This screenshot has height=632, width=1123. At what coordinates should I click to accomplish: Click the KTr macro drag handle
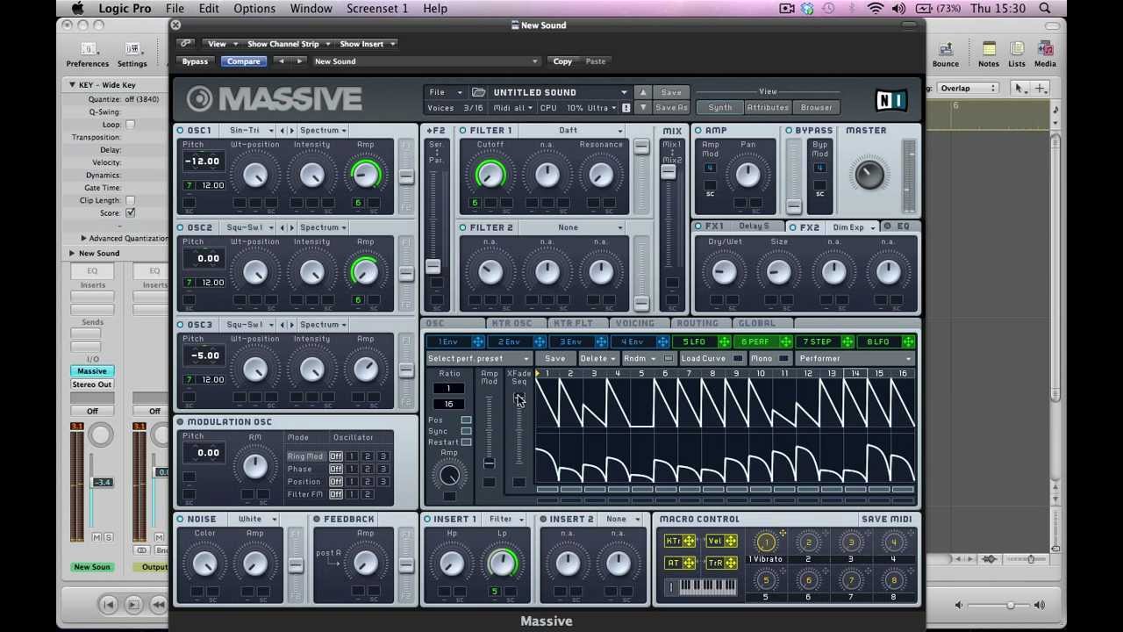pos(690,542)
